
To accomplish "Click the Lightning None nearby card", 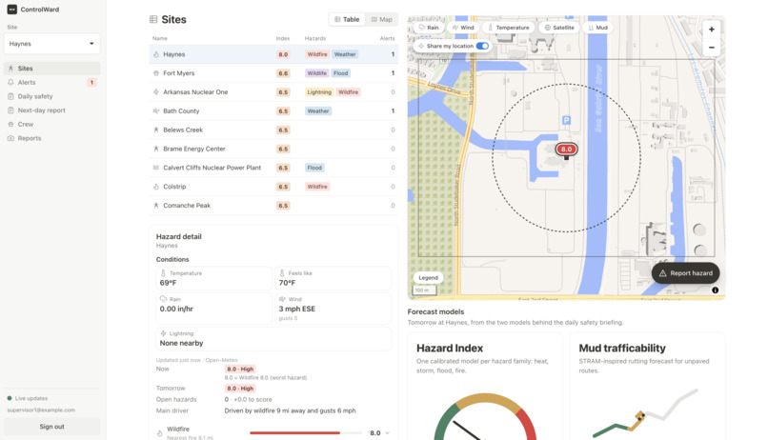I will 273,339.
